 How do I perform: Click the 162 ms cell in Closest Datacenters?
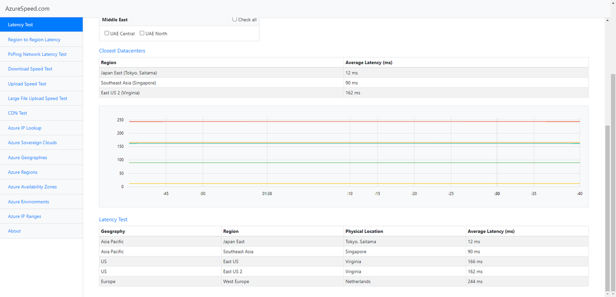click(x=466, y=92)
